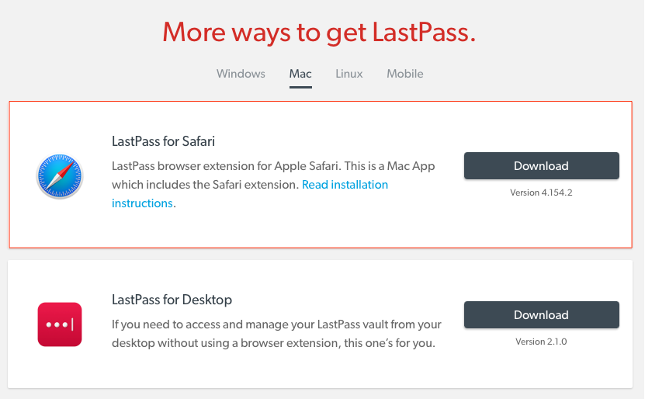The height and width of the screenshot is (399, 645).
Task: Click the Version 4.154.2 label
Action: [x=541, y=193]
